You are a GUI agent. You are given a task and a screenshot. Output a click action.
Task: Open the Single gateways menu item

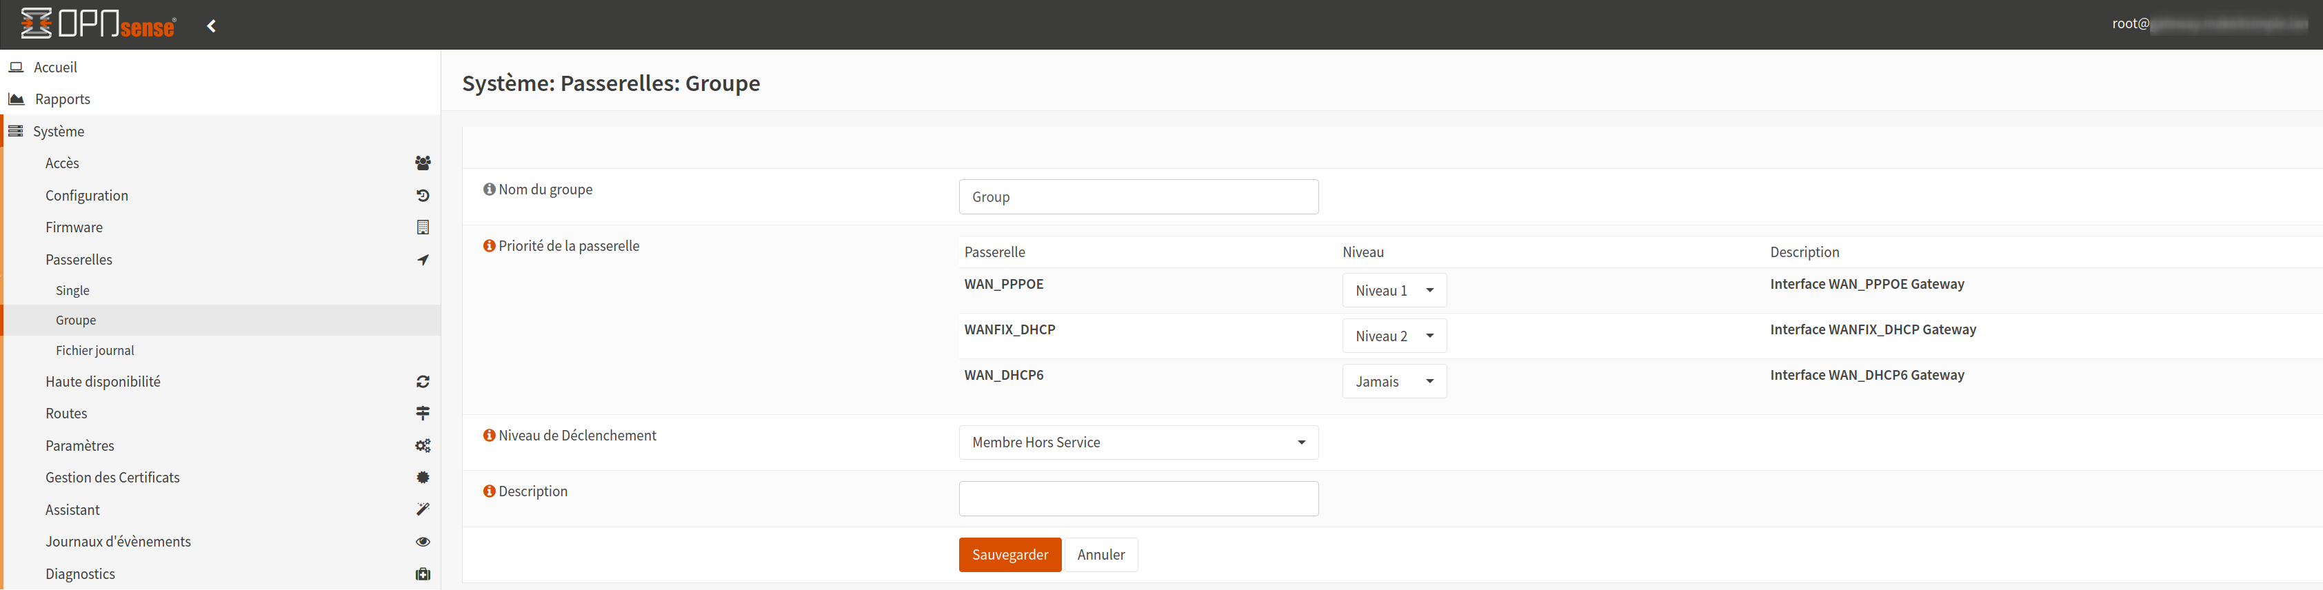pos(72,291)
